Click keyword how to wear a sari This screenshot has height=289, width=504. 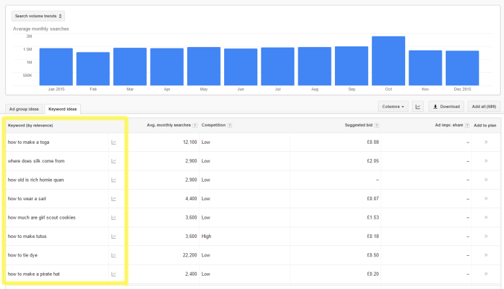click(27, 199)
